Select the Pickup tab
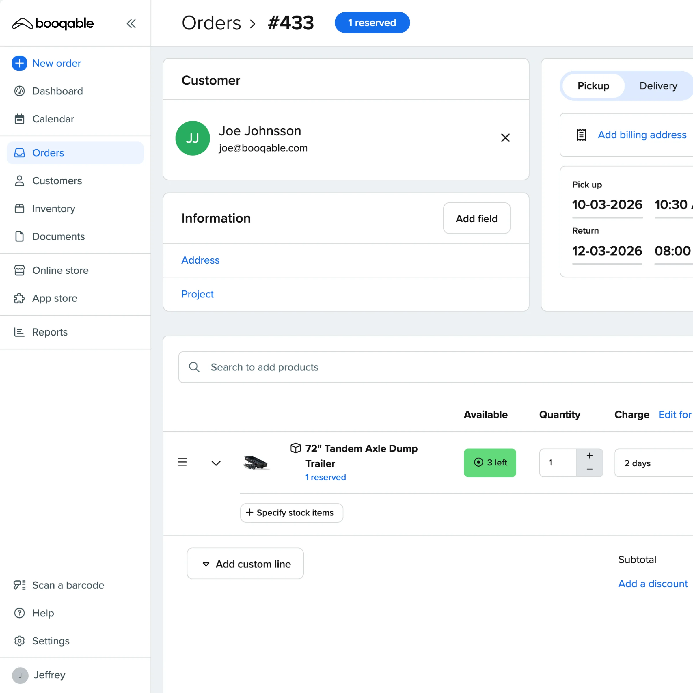Viewport: 693px width, 693px height. click(x=593, y=86)
